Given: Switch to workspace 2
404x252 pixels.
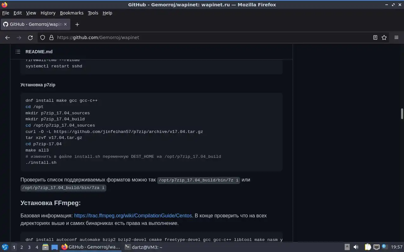Looking at the screenshot, I should coord(21,247).
